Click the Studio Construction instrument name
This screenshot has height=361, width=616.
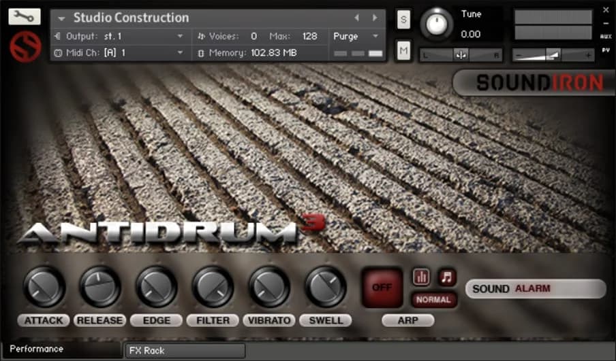tap(132, 18)
